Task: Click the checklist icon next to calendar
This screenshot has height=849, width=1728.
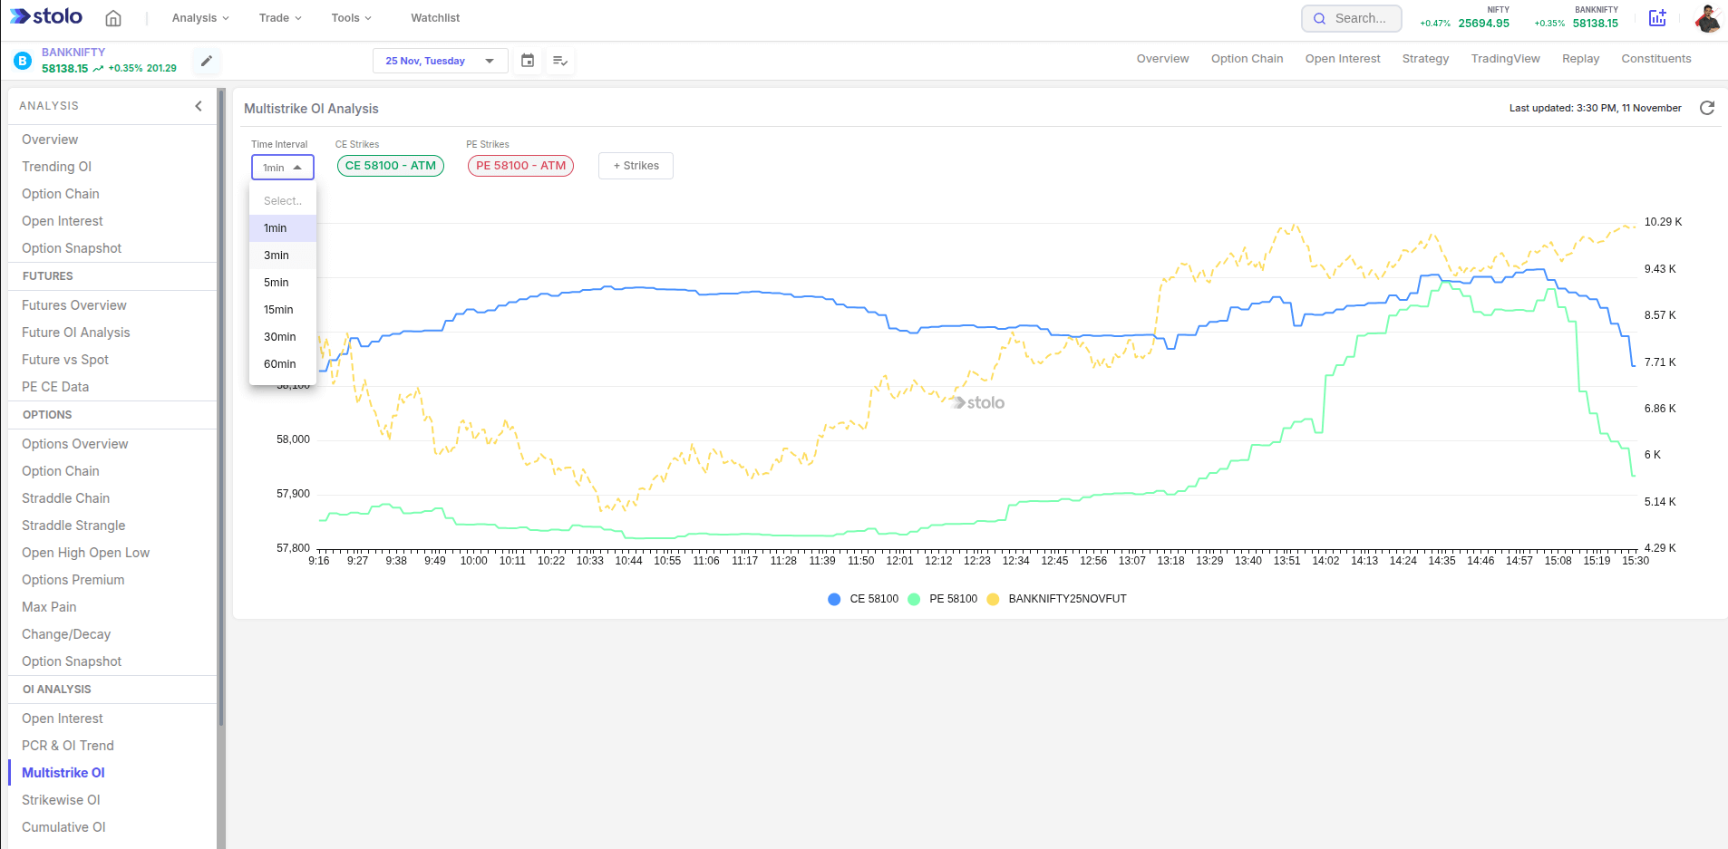Action: point(560,61)
